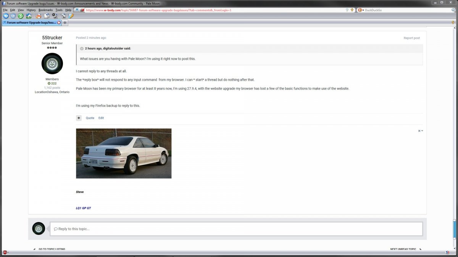Click the gold arrow icon in address bar
Viewport: 458px width, 257px height.
352,10
